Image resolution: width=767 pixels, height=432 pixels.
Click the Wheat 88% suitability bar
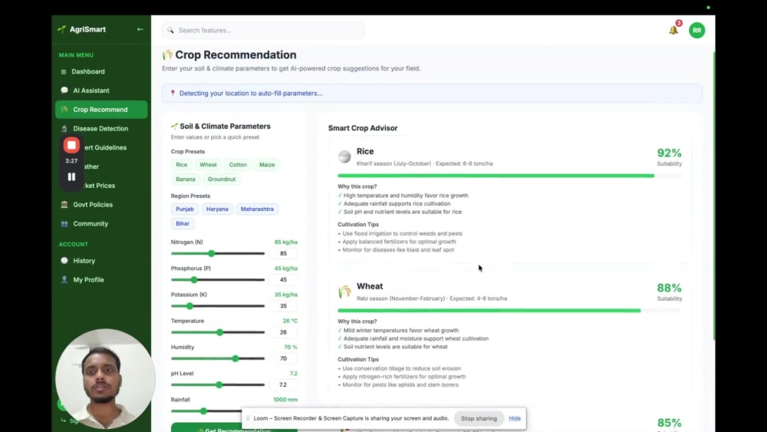tap(509, 311)
